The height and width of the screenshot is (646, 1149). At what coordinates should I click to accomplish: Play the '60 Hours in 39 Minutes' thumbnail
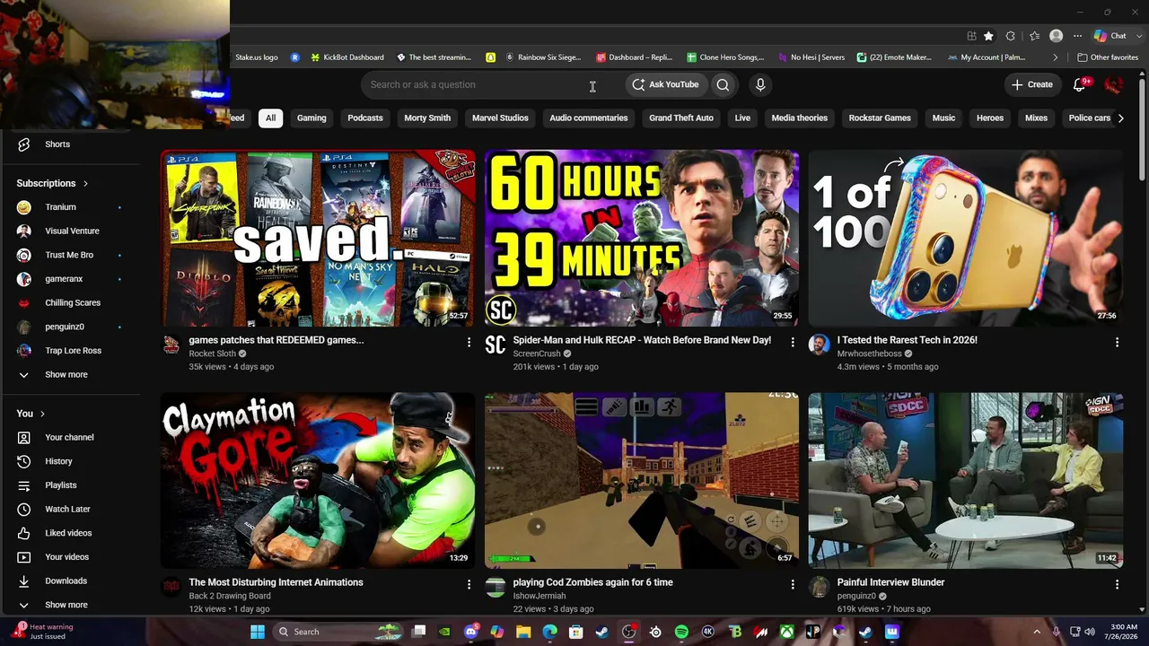click(642, 237)
